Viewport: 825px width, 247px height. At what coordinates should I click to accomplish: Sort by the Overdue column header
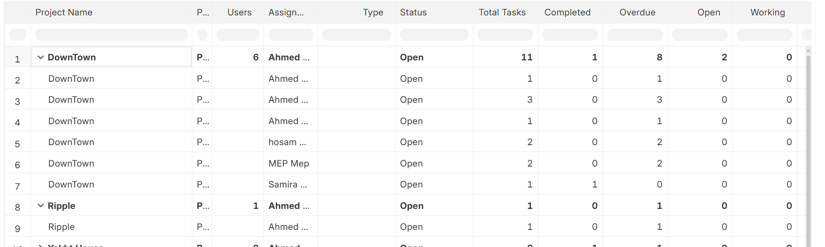[637, 12]
